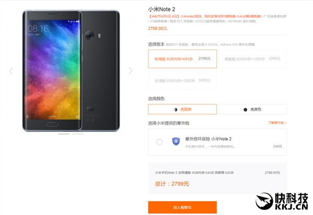Show next product image with right arrow

[x=130, y=70]
